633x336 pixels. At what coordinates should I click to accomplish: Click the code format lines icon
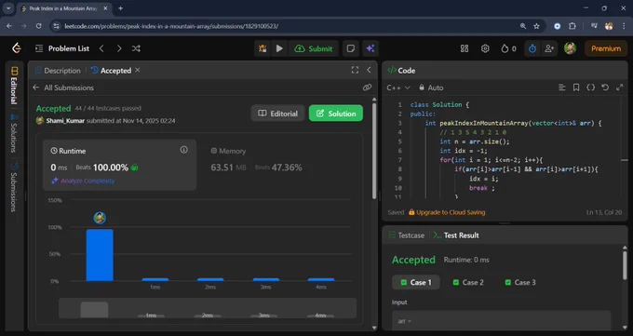(561, 87)
